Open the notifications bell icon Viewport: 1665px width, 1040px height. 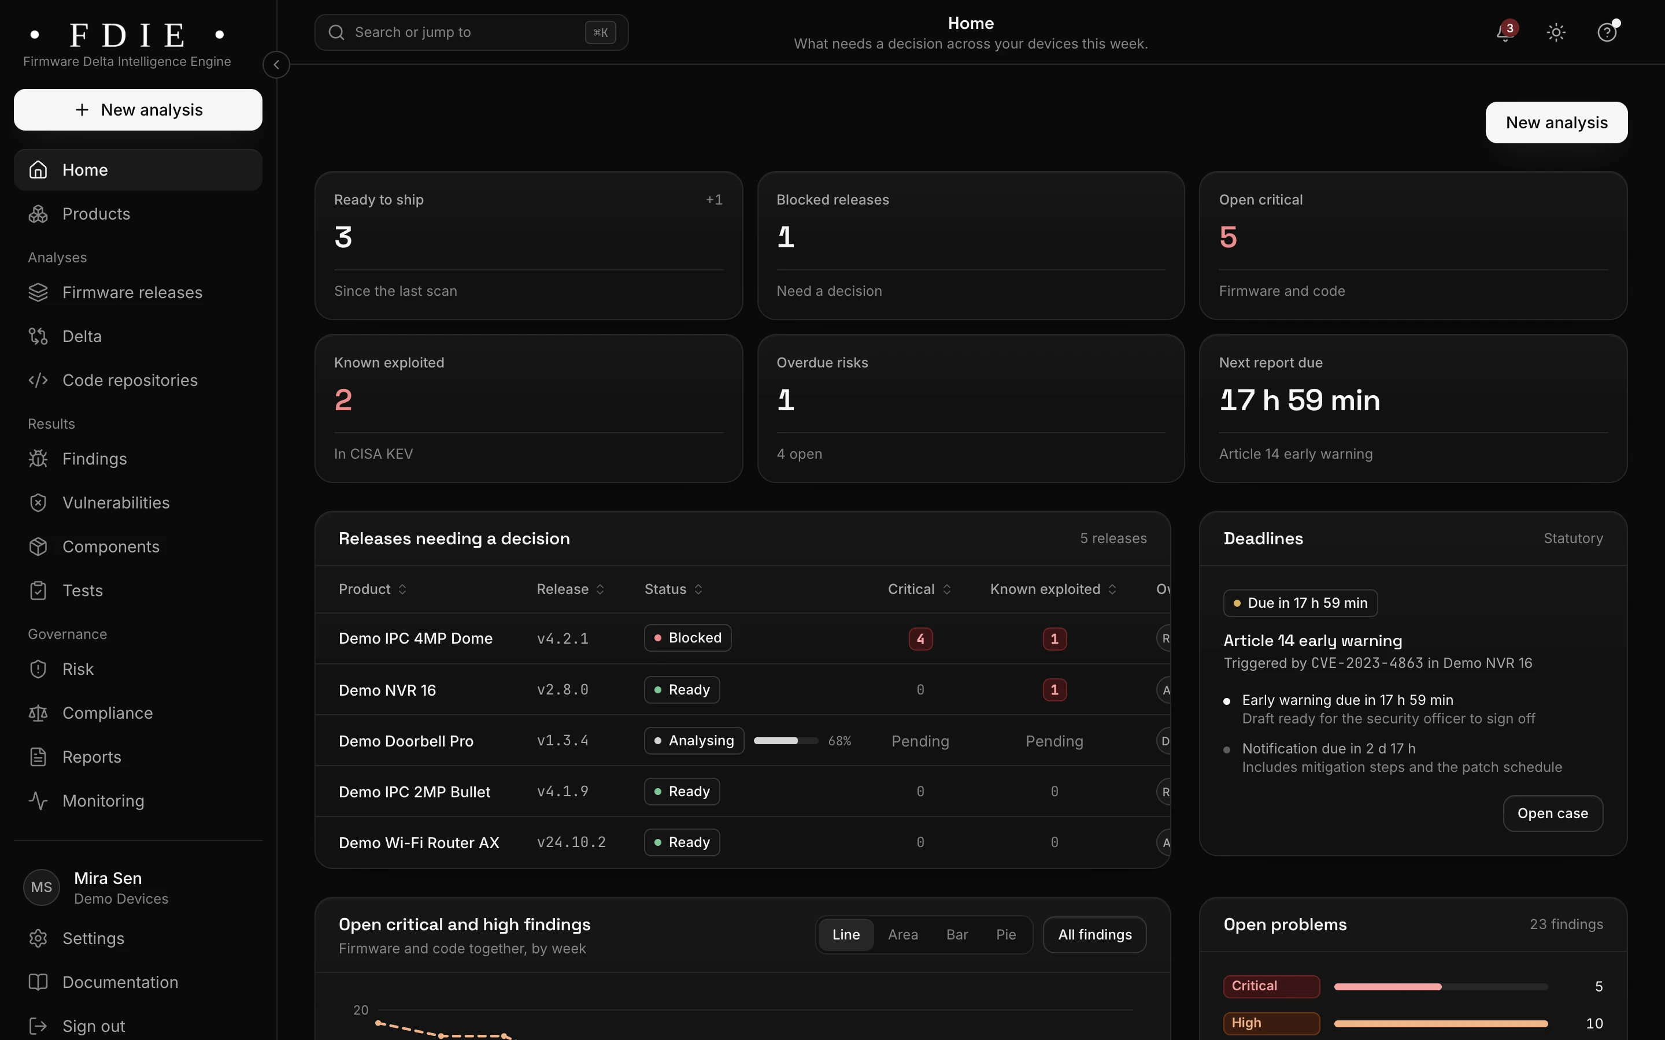pos(1505,32)
